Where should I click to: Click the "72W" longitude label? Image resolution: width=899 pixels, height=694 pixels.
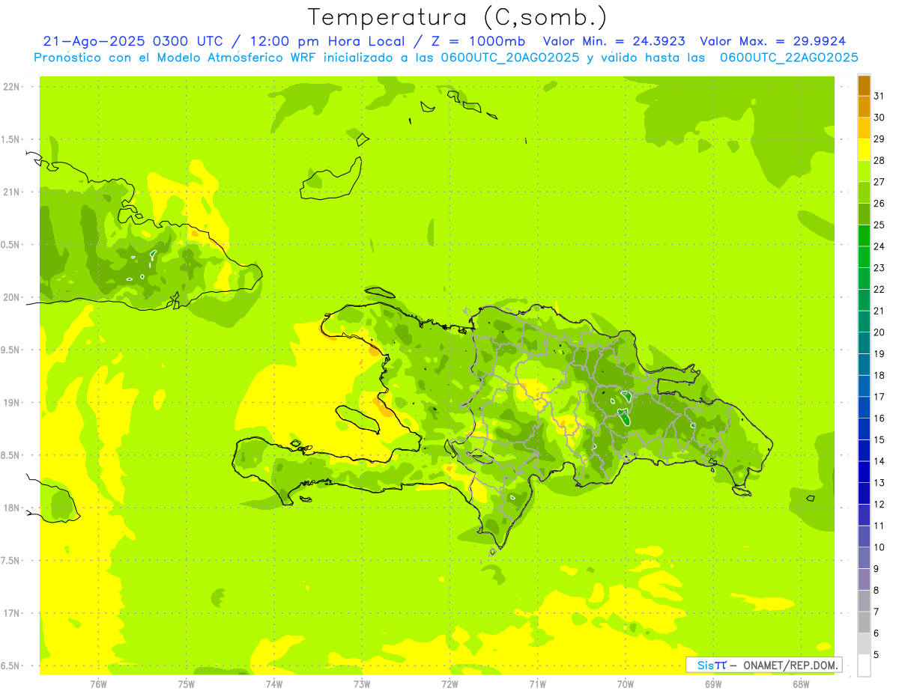tap(449, 684)
